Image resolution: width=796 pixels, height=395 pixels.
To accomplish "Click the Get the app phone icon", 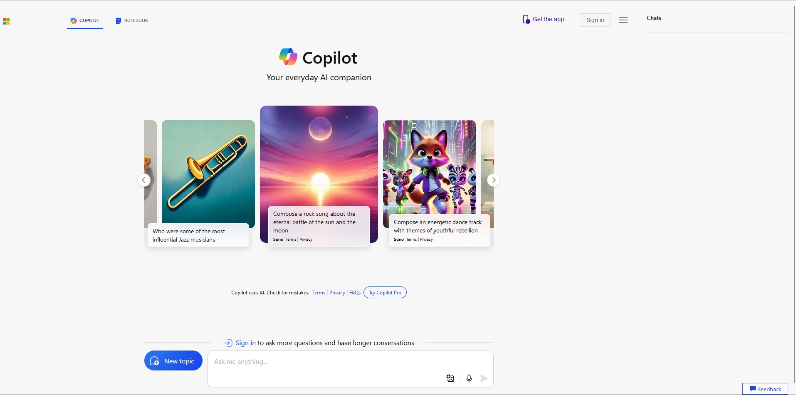I will pos(526,19).
